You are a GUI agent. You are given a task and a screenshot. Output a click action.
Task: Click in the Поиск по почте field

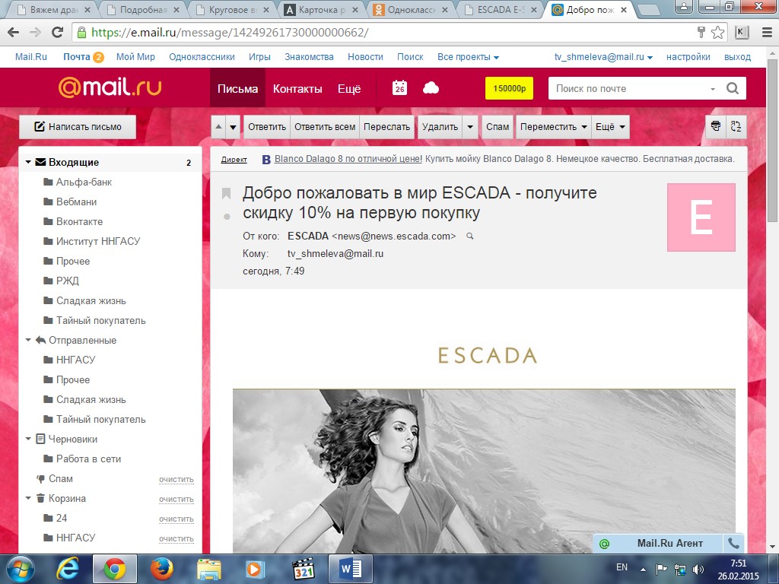[x=628, y=88]
